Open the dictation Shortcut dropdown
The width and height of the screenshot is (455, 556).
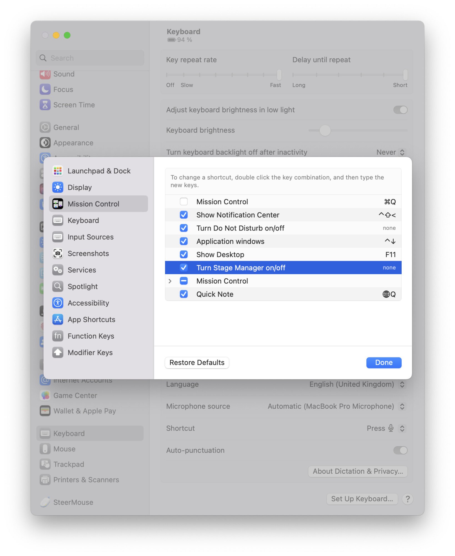386,428
